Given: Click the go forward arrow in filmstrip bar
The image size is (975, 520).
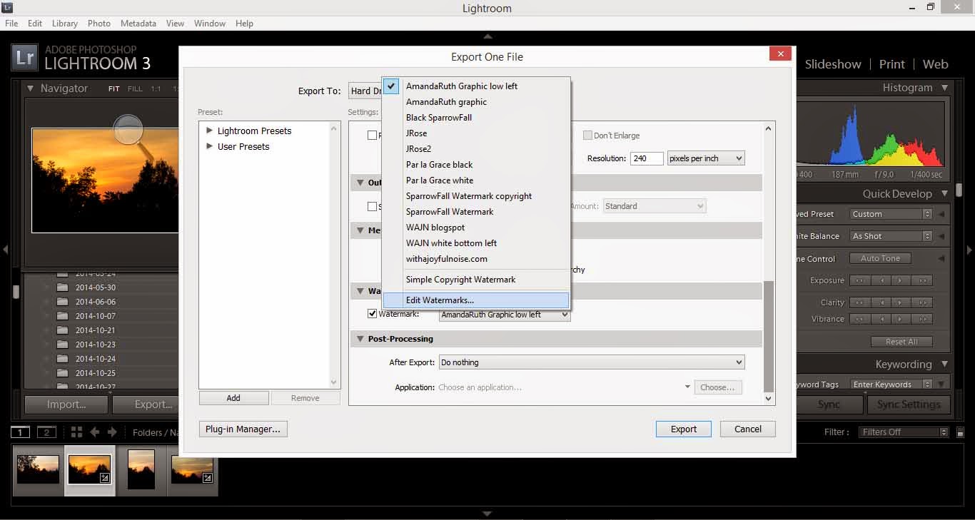Looking at the screenshot, I should pos(112,432).
